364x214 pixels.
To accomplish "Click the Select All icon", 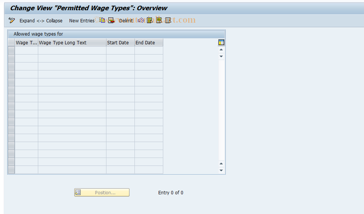I will tap(150, 20).
